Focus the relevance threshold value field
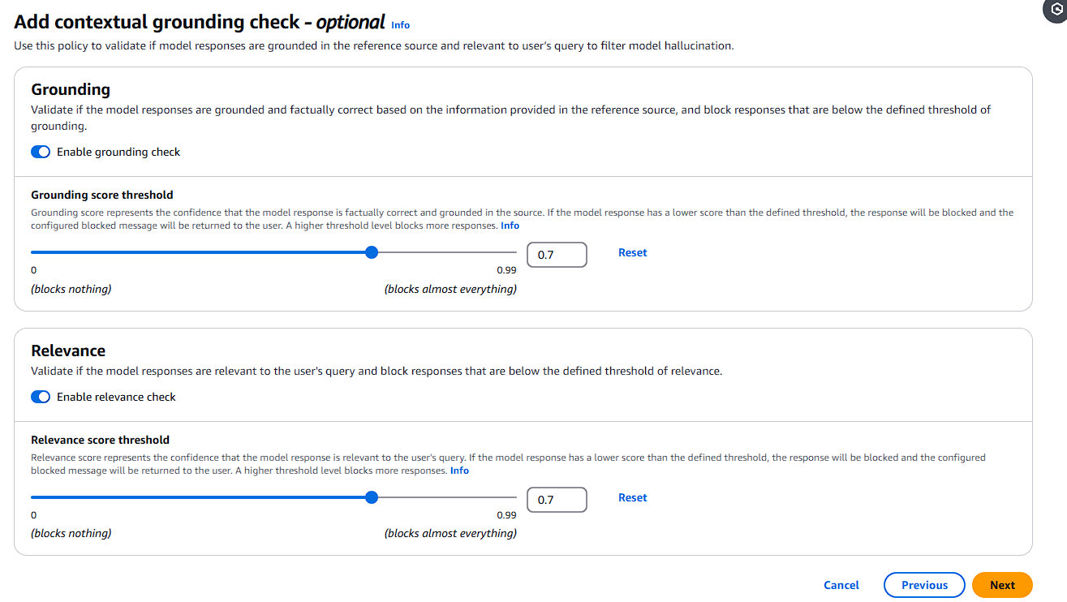This screenshot has height=602, width=1067. [x=557, y=500]
